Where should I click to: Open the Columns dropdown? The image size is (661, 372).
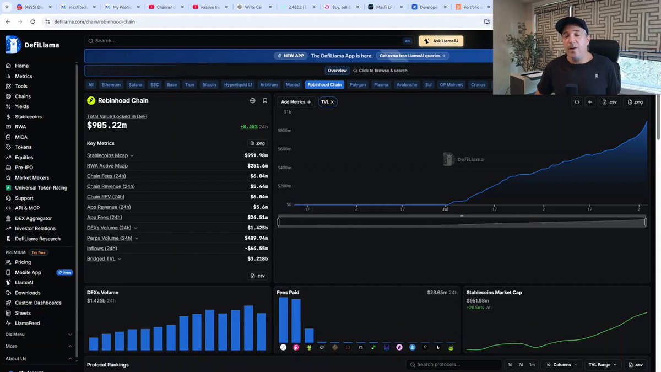[562, 365]
